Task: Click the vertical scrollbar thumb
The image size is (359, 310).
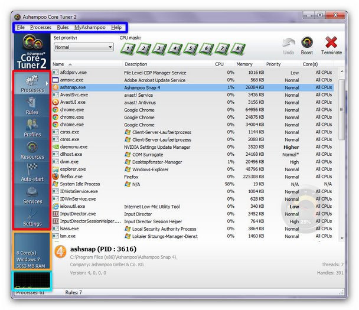Action: point(342,109)
